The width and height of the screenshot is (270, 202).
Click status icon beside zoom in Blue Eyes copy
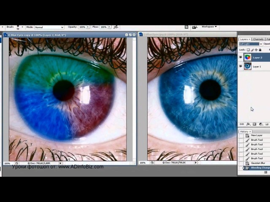[x=16, y=163]
